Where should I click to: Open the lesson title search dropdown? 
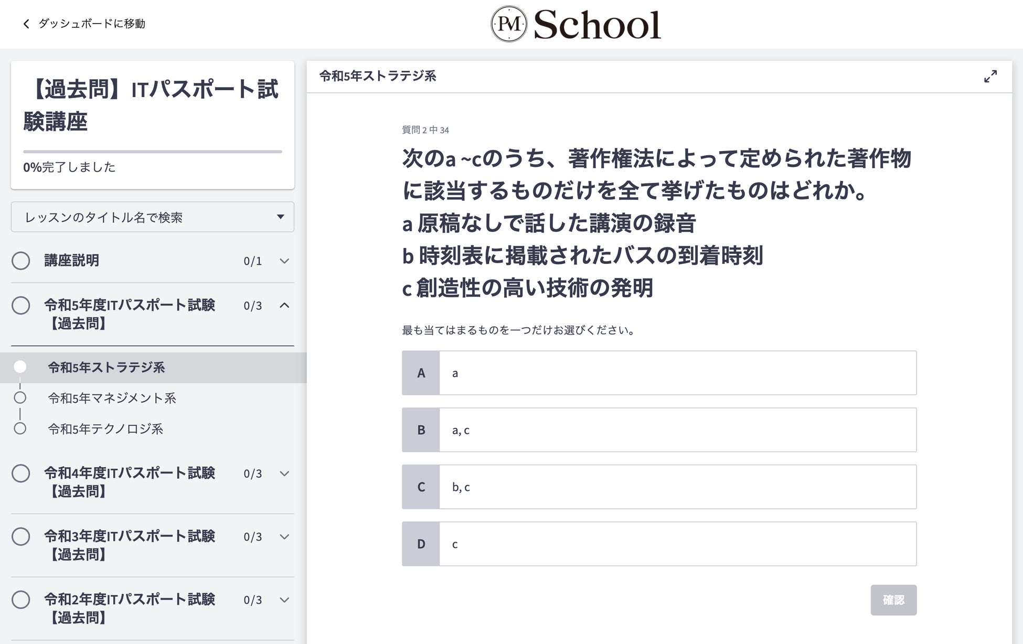pos(152,217)
